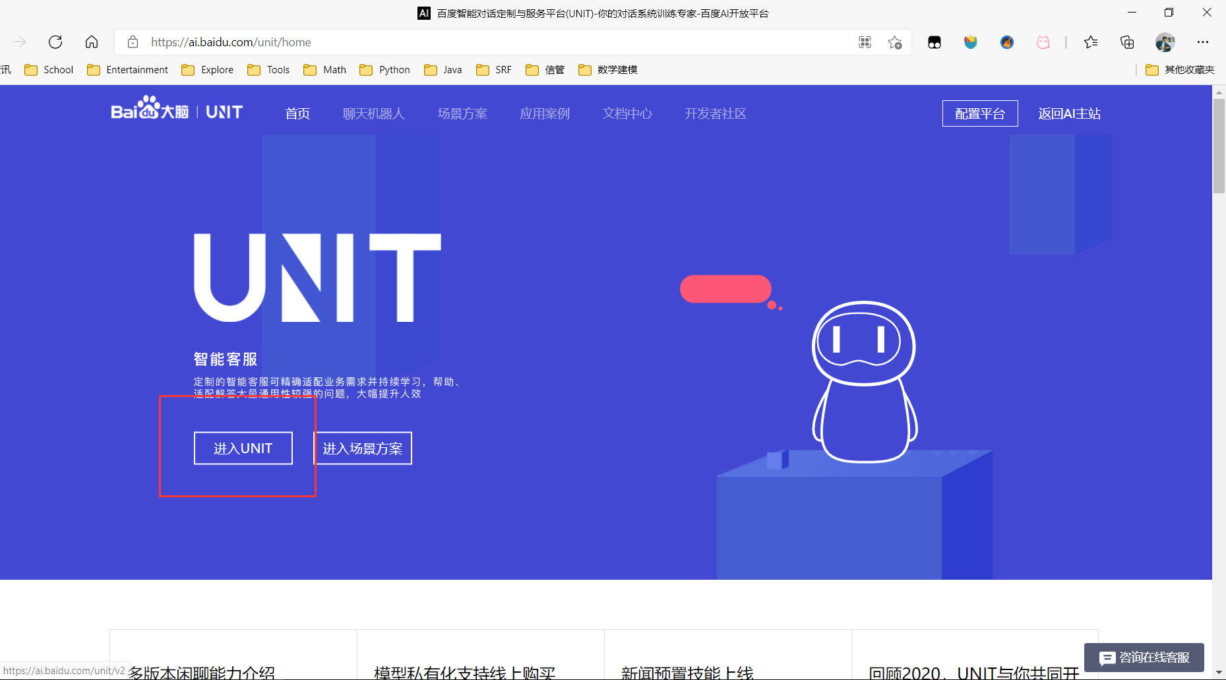Select 文档中心 in the navigation
This screenshot has height=680, width=1226.
pos(626,113)
